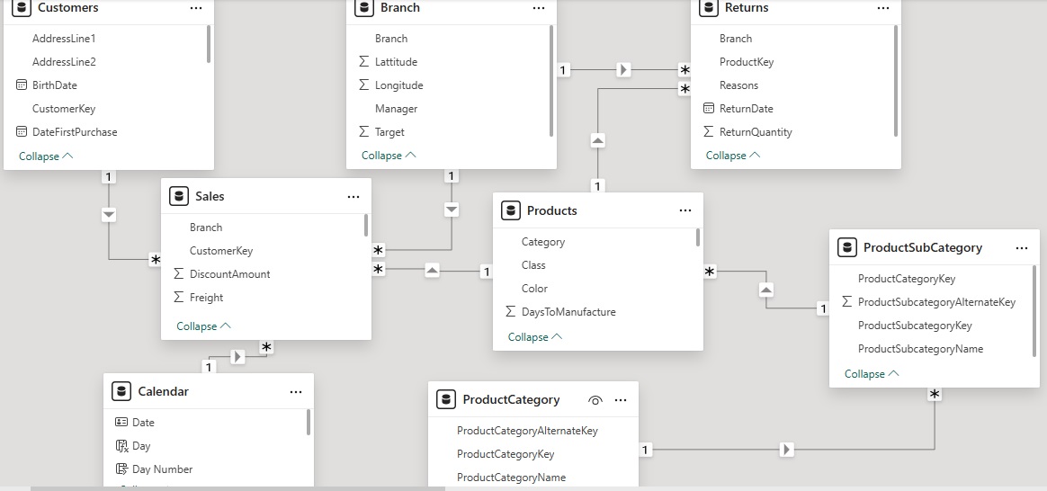Collapse the Products table fields

pos(534,337)
